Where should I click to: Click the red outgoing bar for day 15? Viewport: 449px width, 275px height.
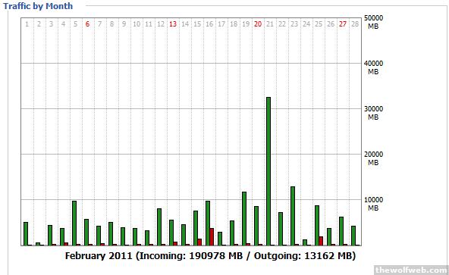[x=199, y=242]
